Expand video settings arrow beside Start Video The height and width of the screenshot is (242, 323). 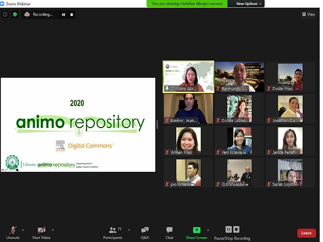(x=53, y=230)
